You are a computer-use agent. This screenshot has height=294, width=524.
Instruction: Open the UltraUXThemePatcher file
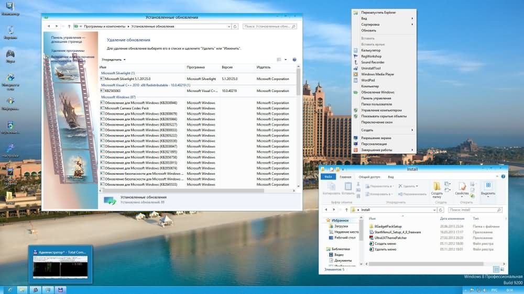[390, 238]
